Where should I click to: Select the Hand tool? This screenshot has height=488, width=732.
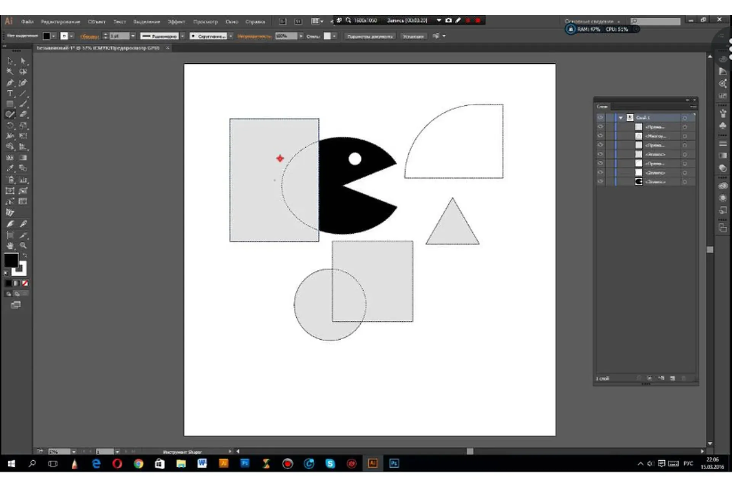pyautogui.click(x=10, y=246)
